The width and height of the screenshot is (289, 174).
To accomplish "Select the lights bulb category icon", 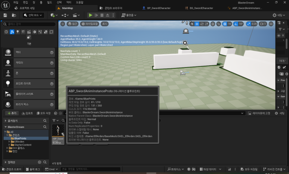I will pyautogui.click(x=18, y=32).
